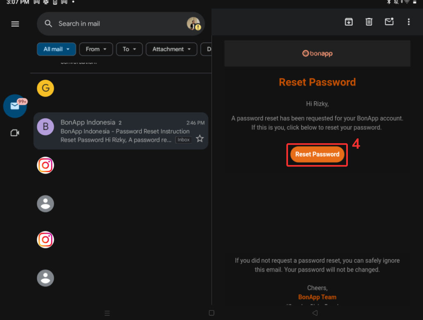423x320 pixels.
Task: Open the upper gray person avatar email
Action: click(x=45, y=204)
